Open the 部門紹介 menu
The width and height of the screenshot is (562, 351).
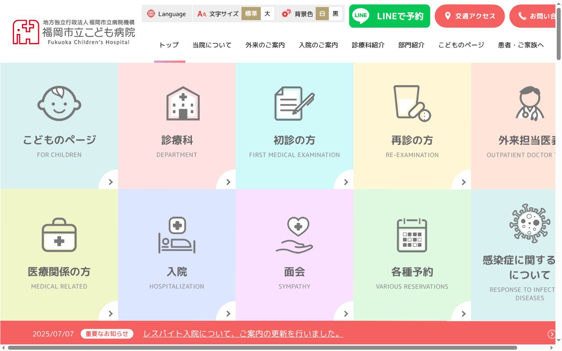[411, 45]
